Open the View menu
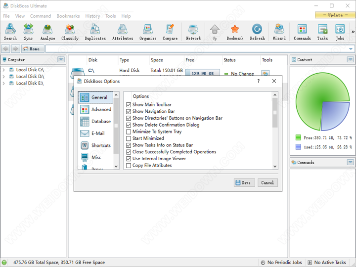Viewport: 356px width, 267px height. tap(20, 16)
